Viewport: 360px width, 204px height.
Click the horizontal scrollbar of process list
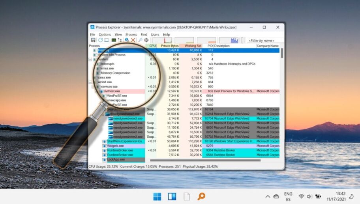(x=205, y=161)
